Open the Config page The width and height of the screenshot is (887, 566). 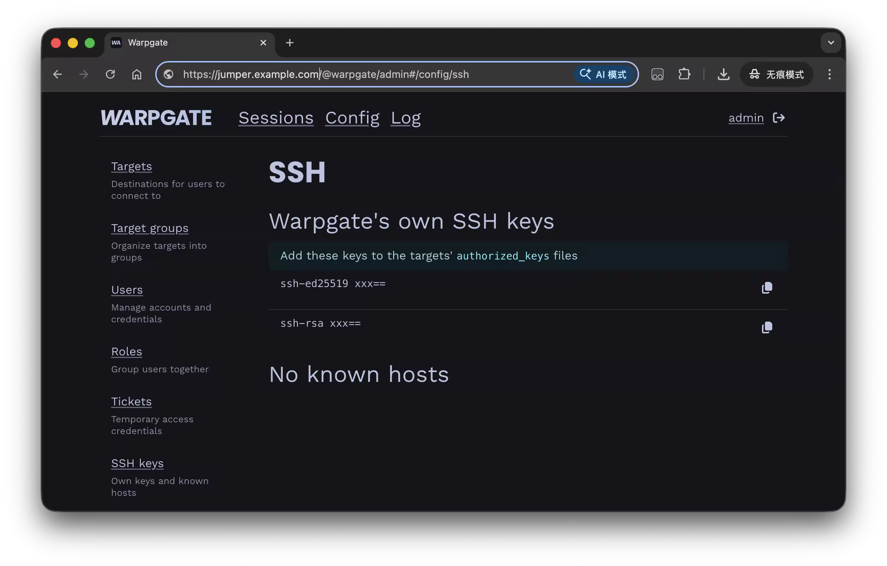[x=352, y=118]
